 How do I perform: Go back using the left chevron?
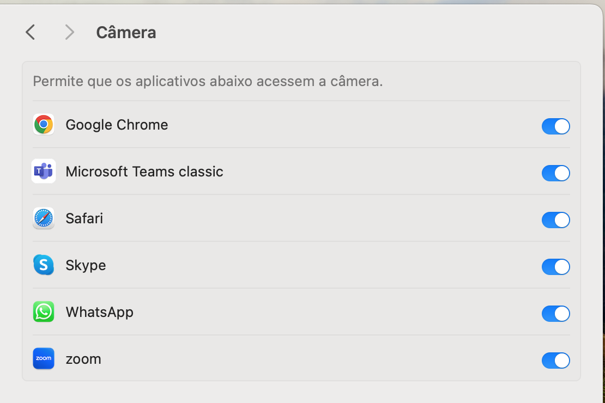pos(31,32)
